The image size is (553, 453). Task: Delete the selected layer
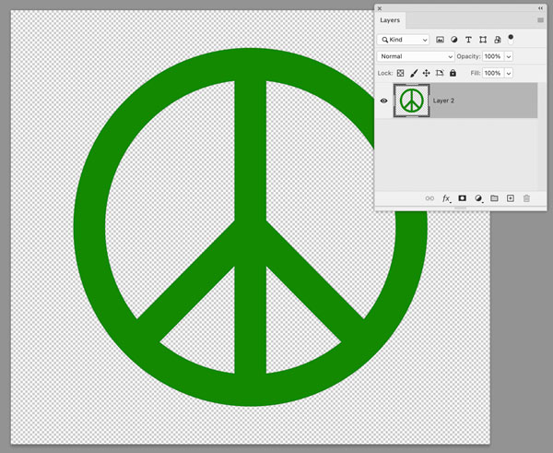click(x=526, y=198)
